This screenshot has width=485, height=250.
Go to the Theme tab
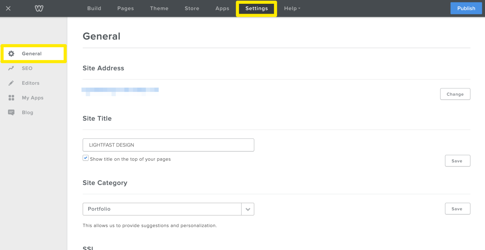click(x=159, y=8)
